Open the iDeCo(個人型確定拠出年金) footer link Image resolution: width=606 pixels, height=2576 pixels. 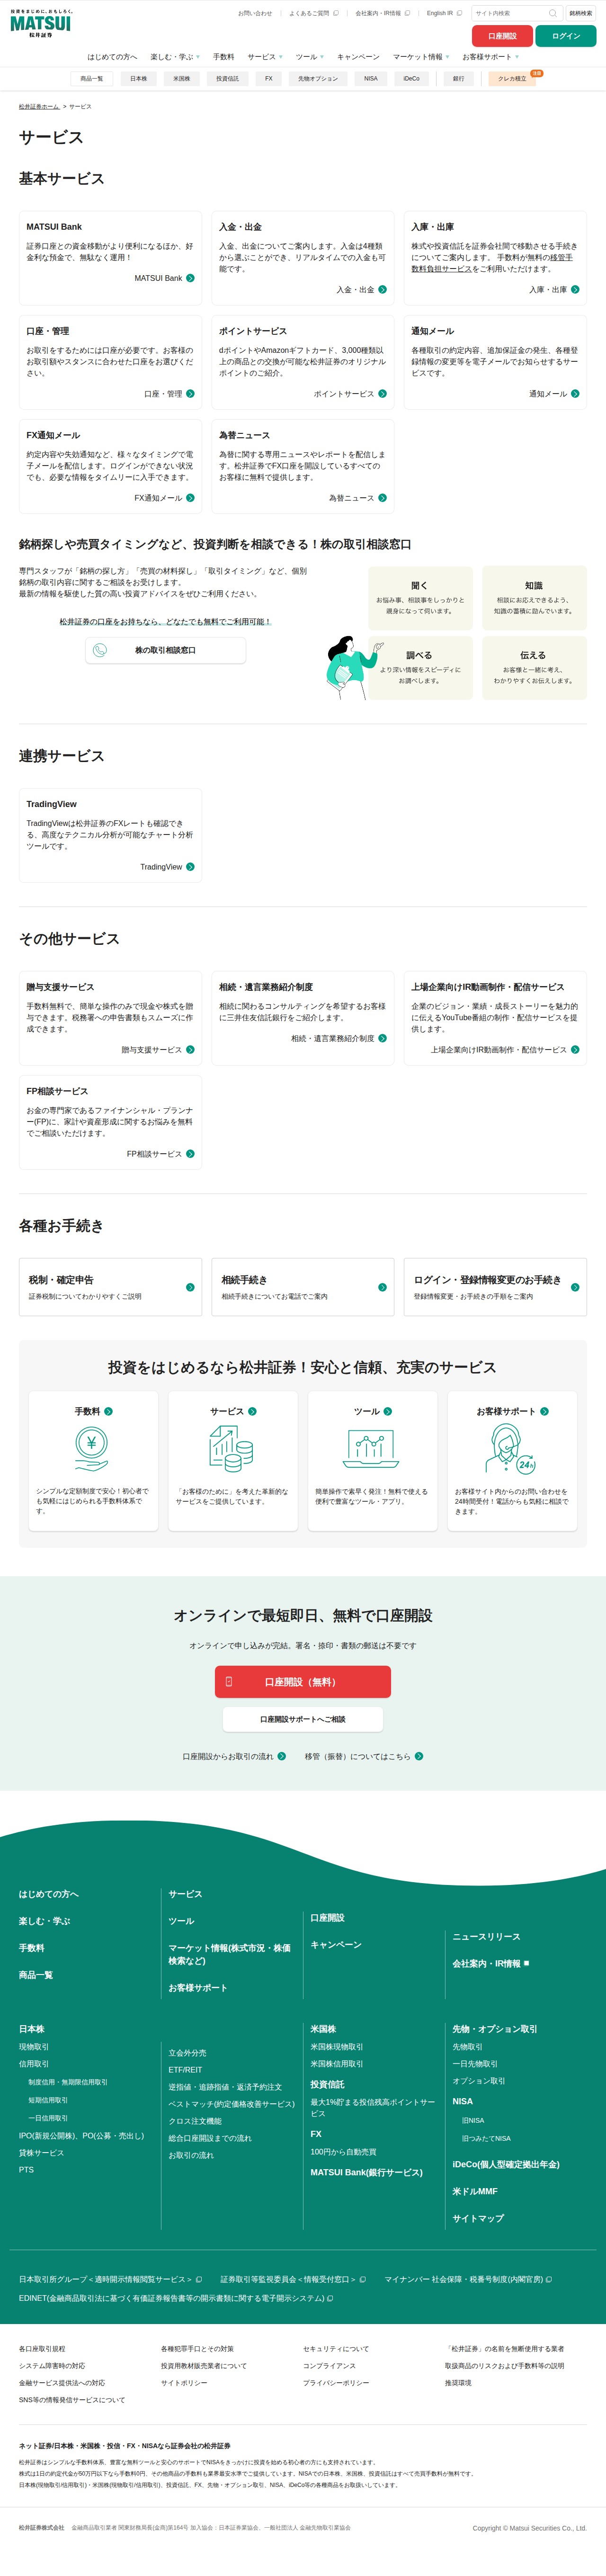pos(506,2164)
